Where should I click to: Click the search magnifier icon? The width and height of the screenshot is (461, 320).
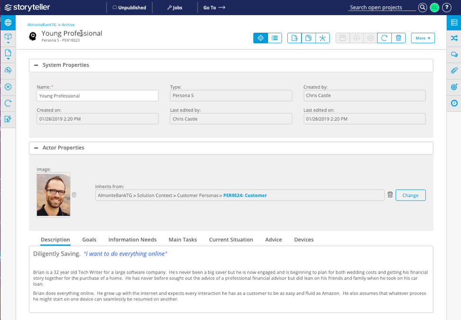(x=423, y=8)
